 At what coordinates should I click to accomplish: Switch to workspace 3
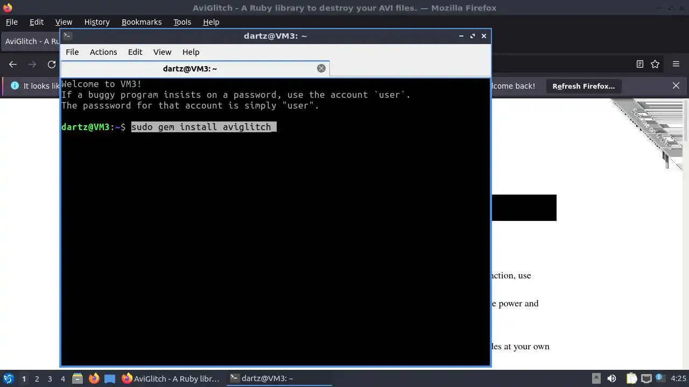[x=50, y=379]
